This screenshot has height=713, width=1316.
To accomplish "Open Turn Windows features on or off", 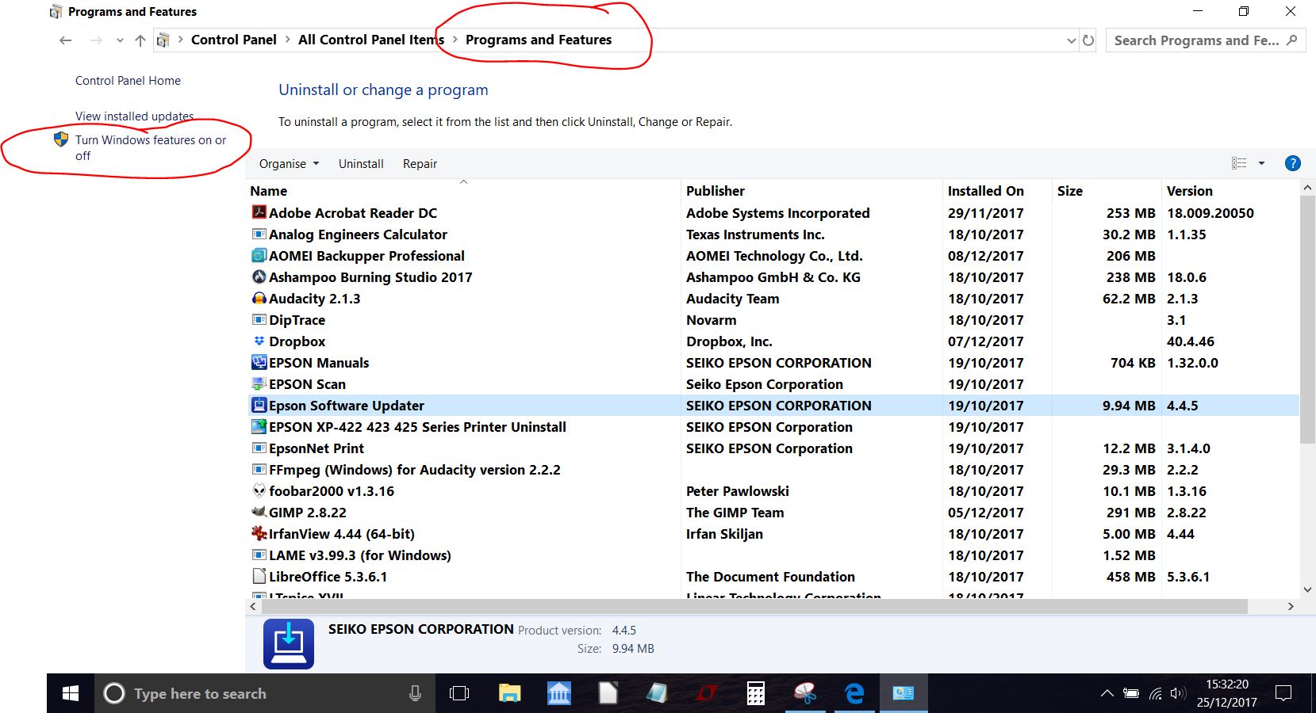I will point(151,147).
